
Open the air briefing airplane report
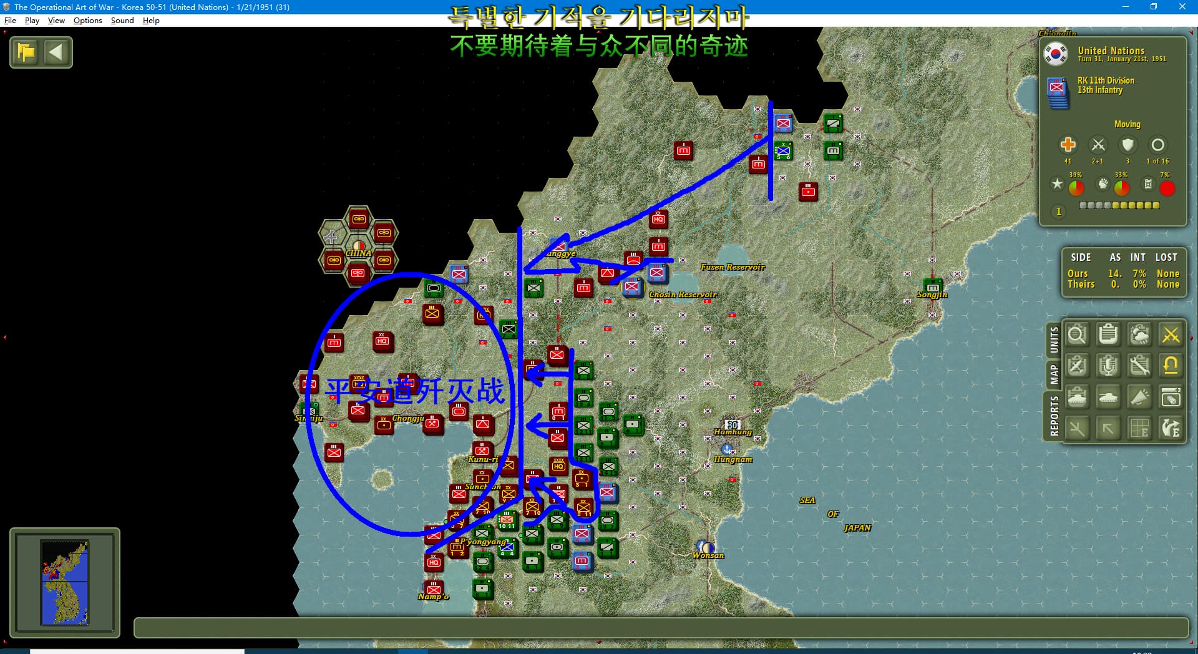click(x=1077, y=366)
